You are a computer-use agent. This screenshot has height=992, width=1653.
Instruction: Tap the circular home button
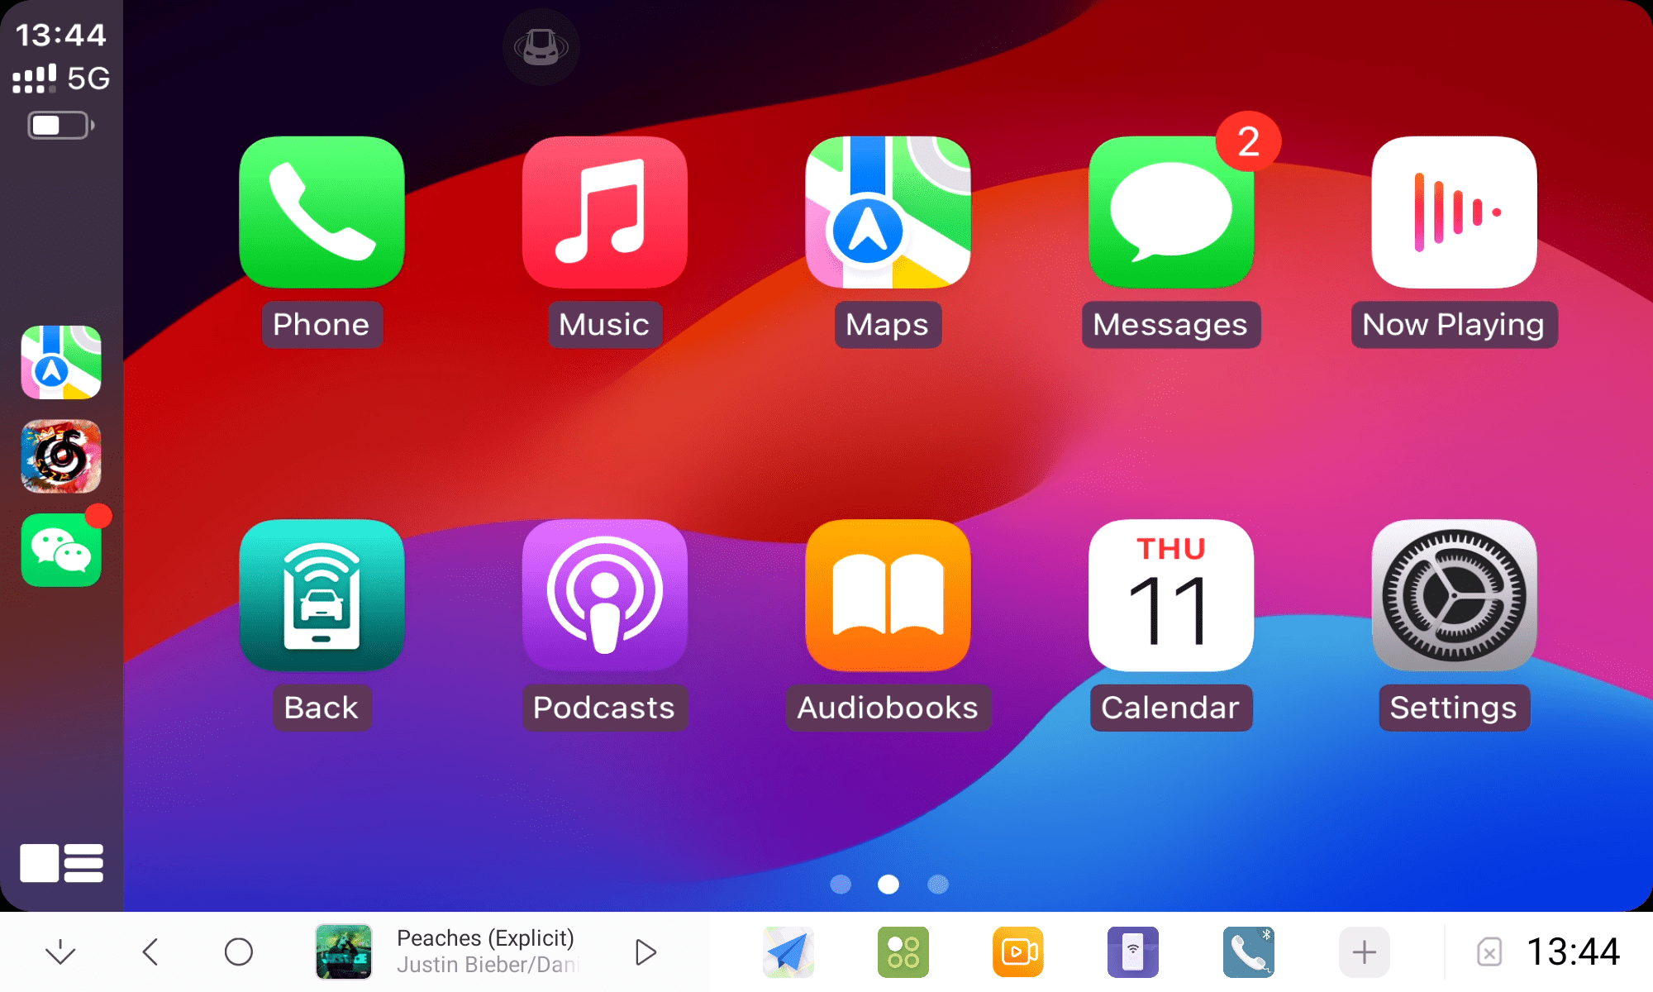(x=239, y=952)
